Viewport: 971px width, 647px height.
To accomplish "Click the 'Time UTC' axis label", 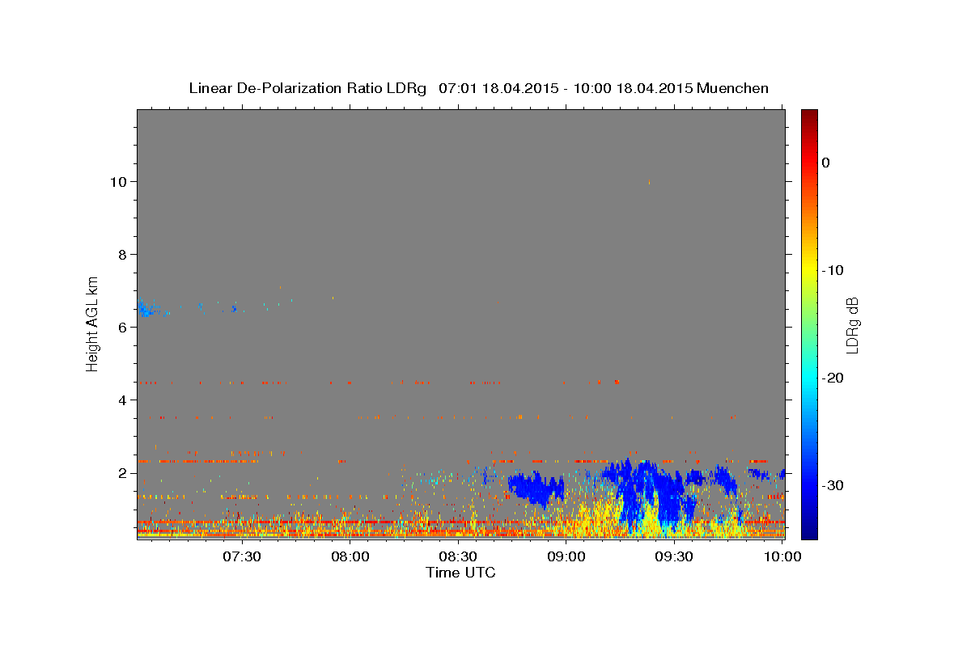I will click(460, 573).
